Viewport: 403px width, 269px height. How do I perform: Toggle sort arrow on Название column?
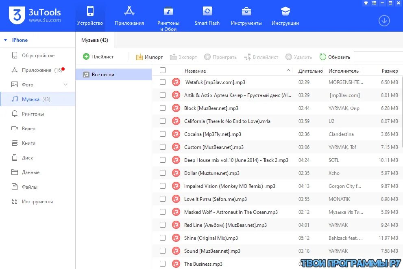tap(288, 70)
